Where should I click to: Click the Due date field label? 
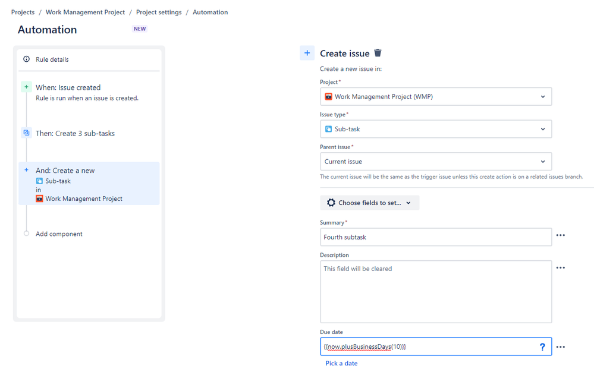click(331, 332)
